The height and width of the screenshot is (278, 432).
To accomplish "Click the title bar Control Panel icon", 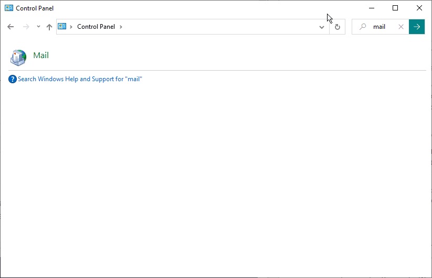I will [x=9, y=8].
